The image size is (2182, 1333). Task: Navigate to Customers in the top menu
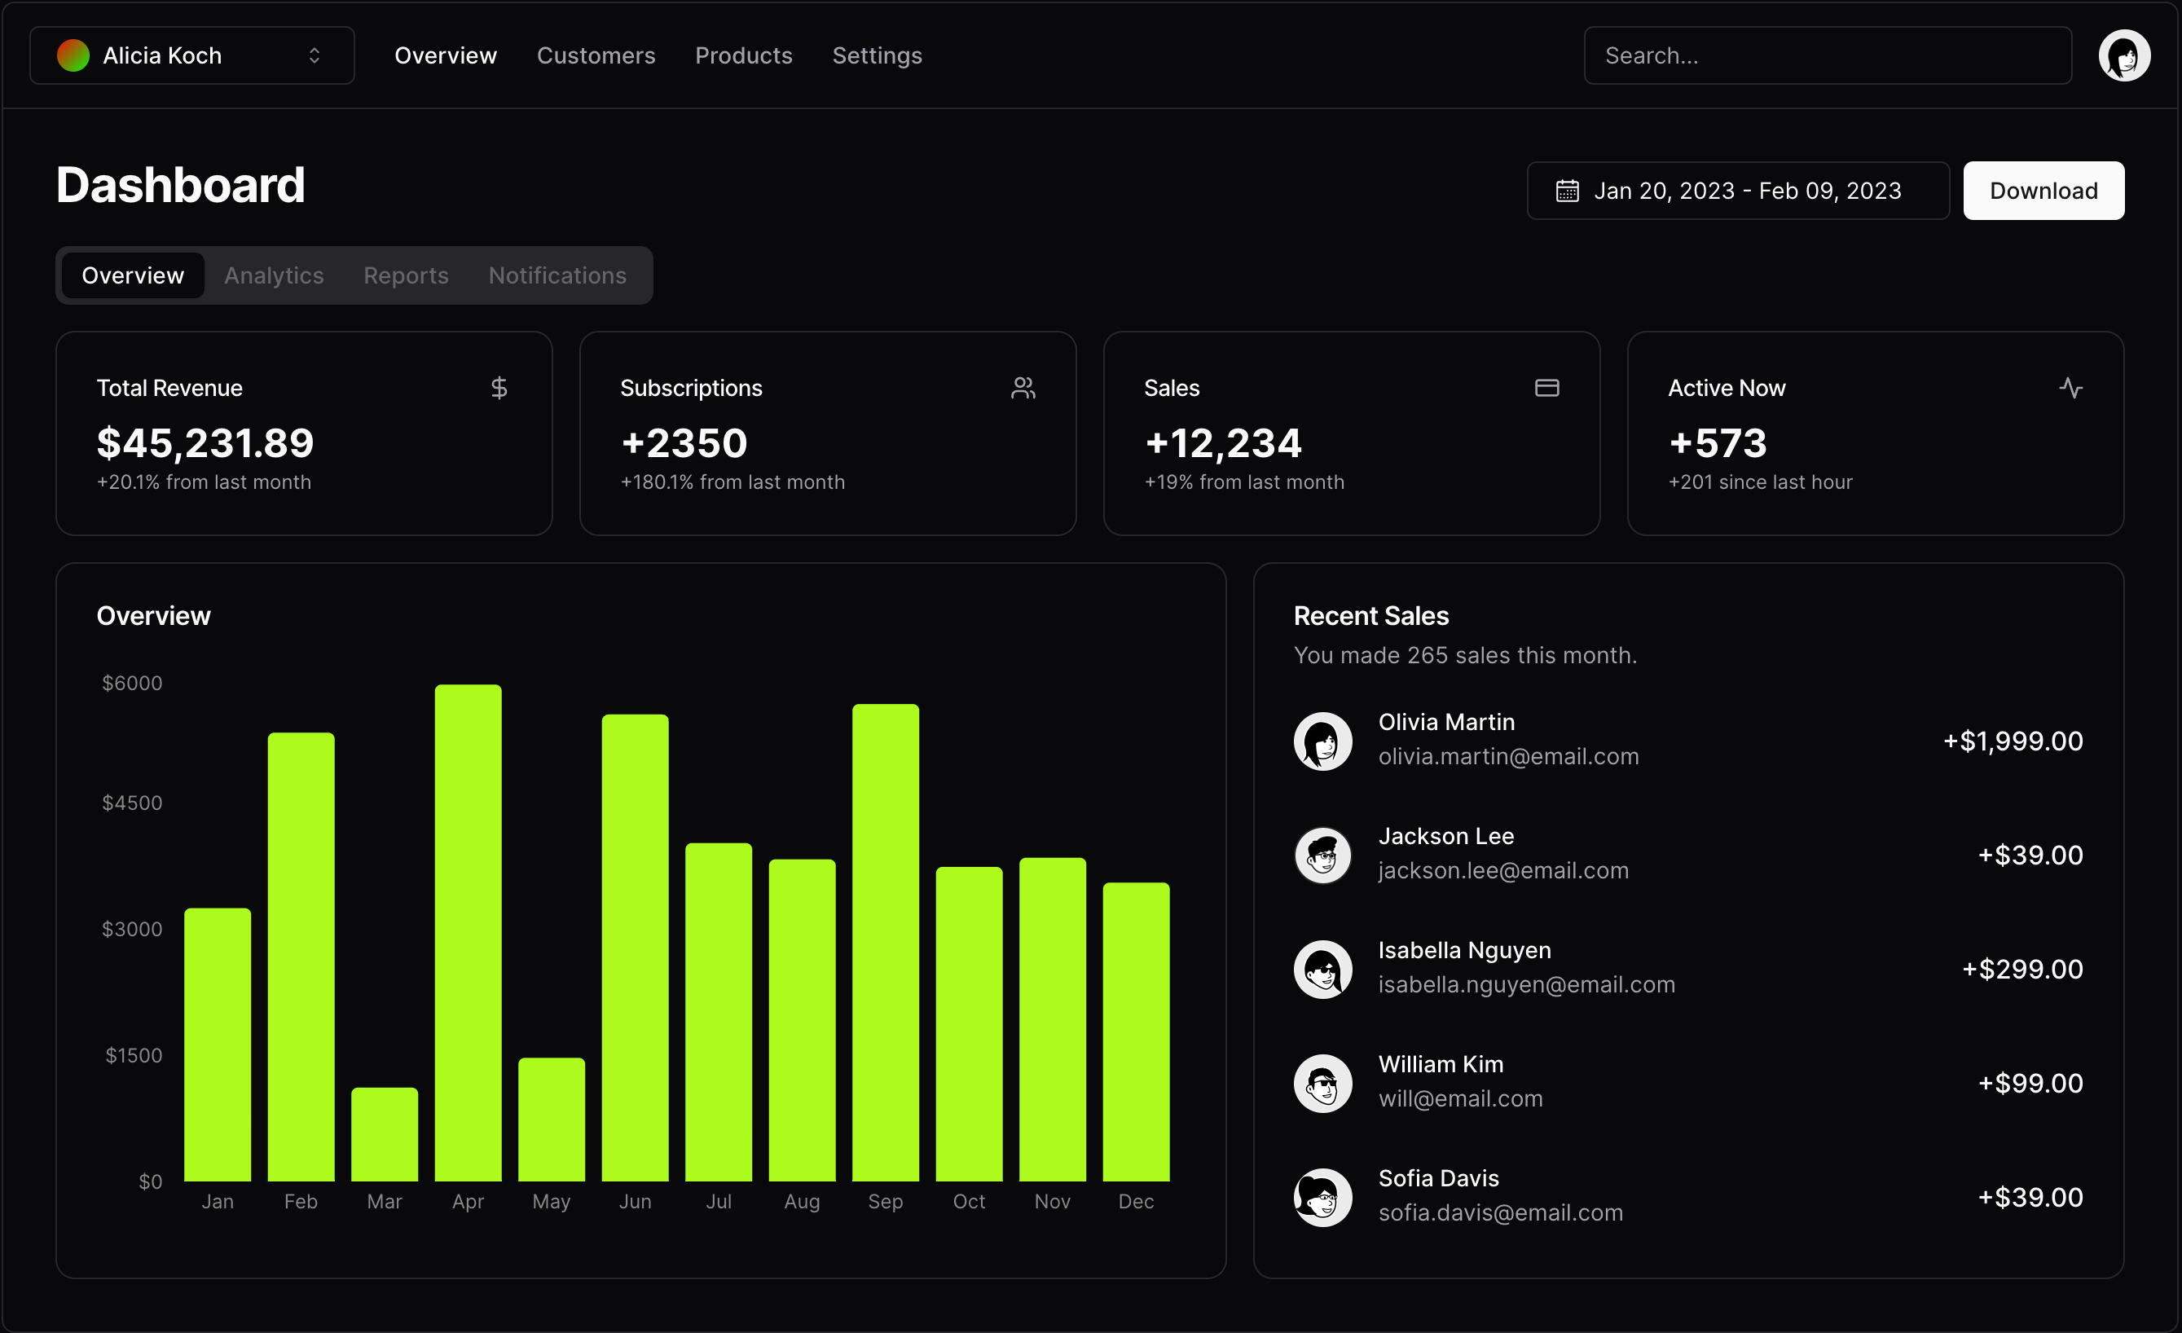tap(596, 55)
